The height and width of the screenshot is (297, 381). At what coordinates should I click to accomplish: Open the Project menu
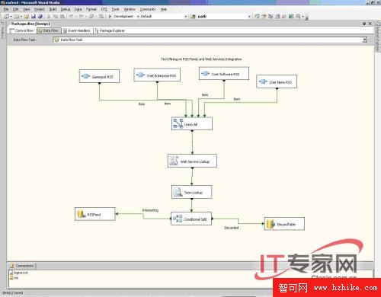40,9
